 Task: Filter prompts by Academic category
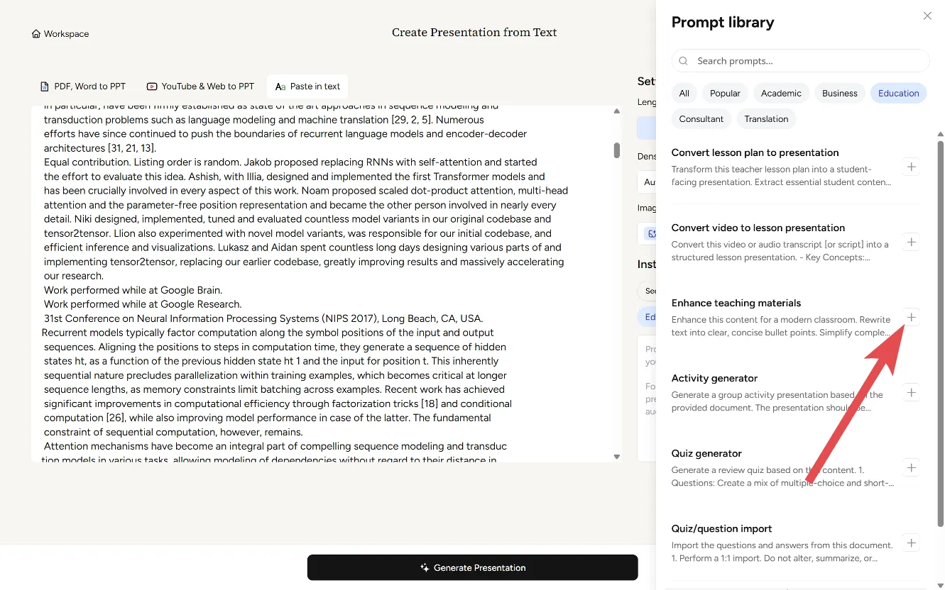[x=781, y=93]
